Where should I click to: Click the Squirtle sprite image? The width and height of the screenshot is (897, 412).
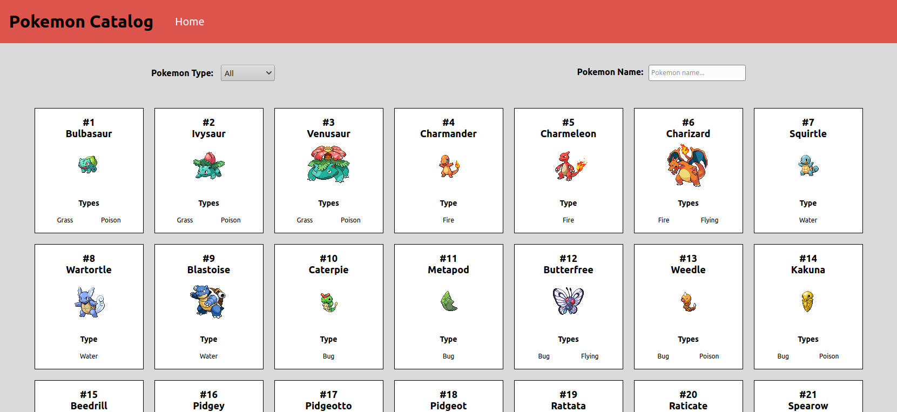(808, 165)
